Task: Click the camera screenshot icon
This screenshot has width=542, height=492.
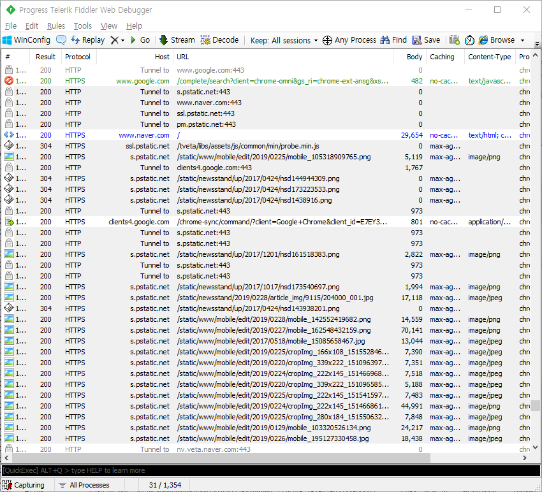Action: [454, 40]
